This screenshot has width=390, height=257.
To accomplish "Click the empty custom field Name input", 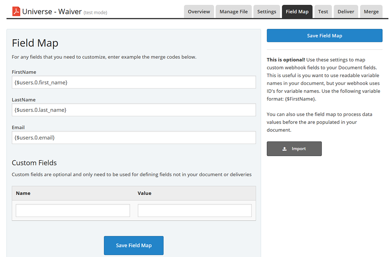I will point(73,210).
